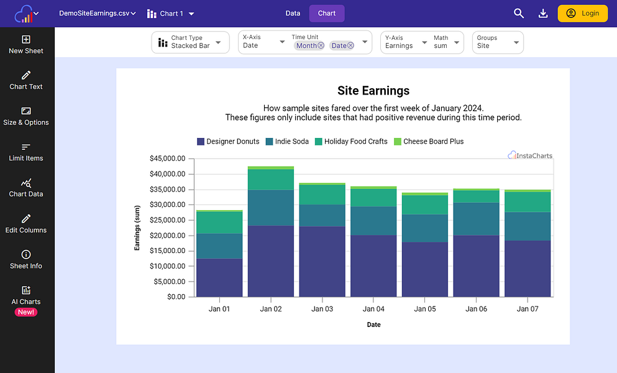Remove the Date time unit chip
The height and width of the screenshot is (373, 617).
click(x=350, y=45)
